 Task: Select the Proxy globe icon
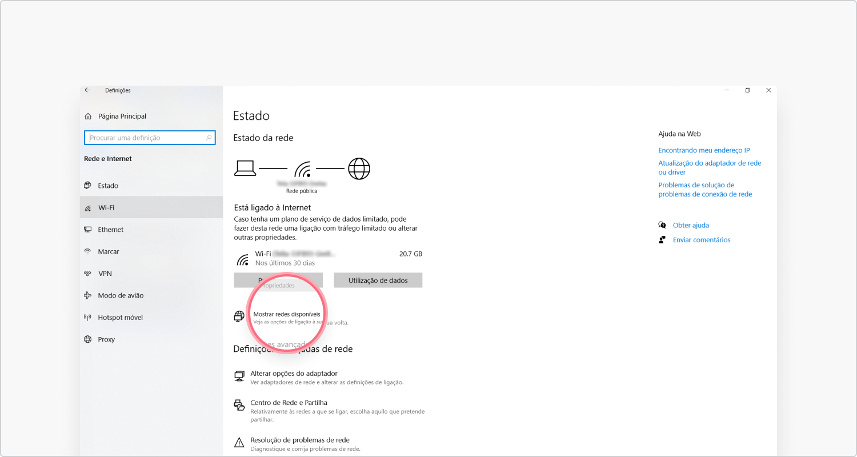click(87, 339)
